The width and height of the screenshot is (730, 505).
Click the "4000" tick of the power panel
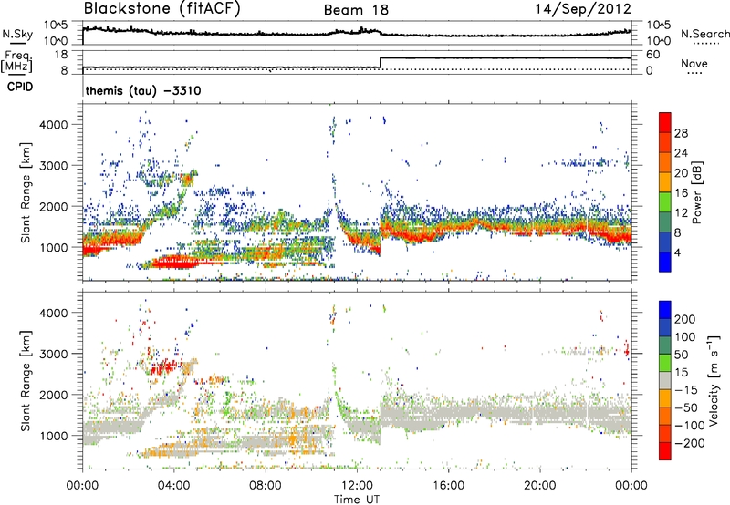click(54, 125)
